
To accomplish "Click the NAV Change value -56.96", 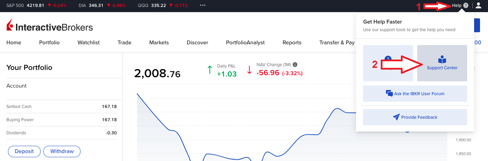I will [268, 73].
